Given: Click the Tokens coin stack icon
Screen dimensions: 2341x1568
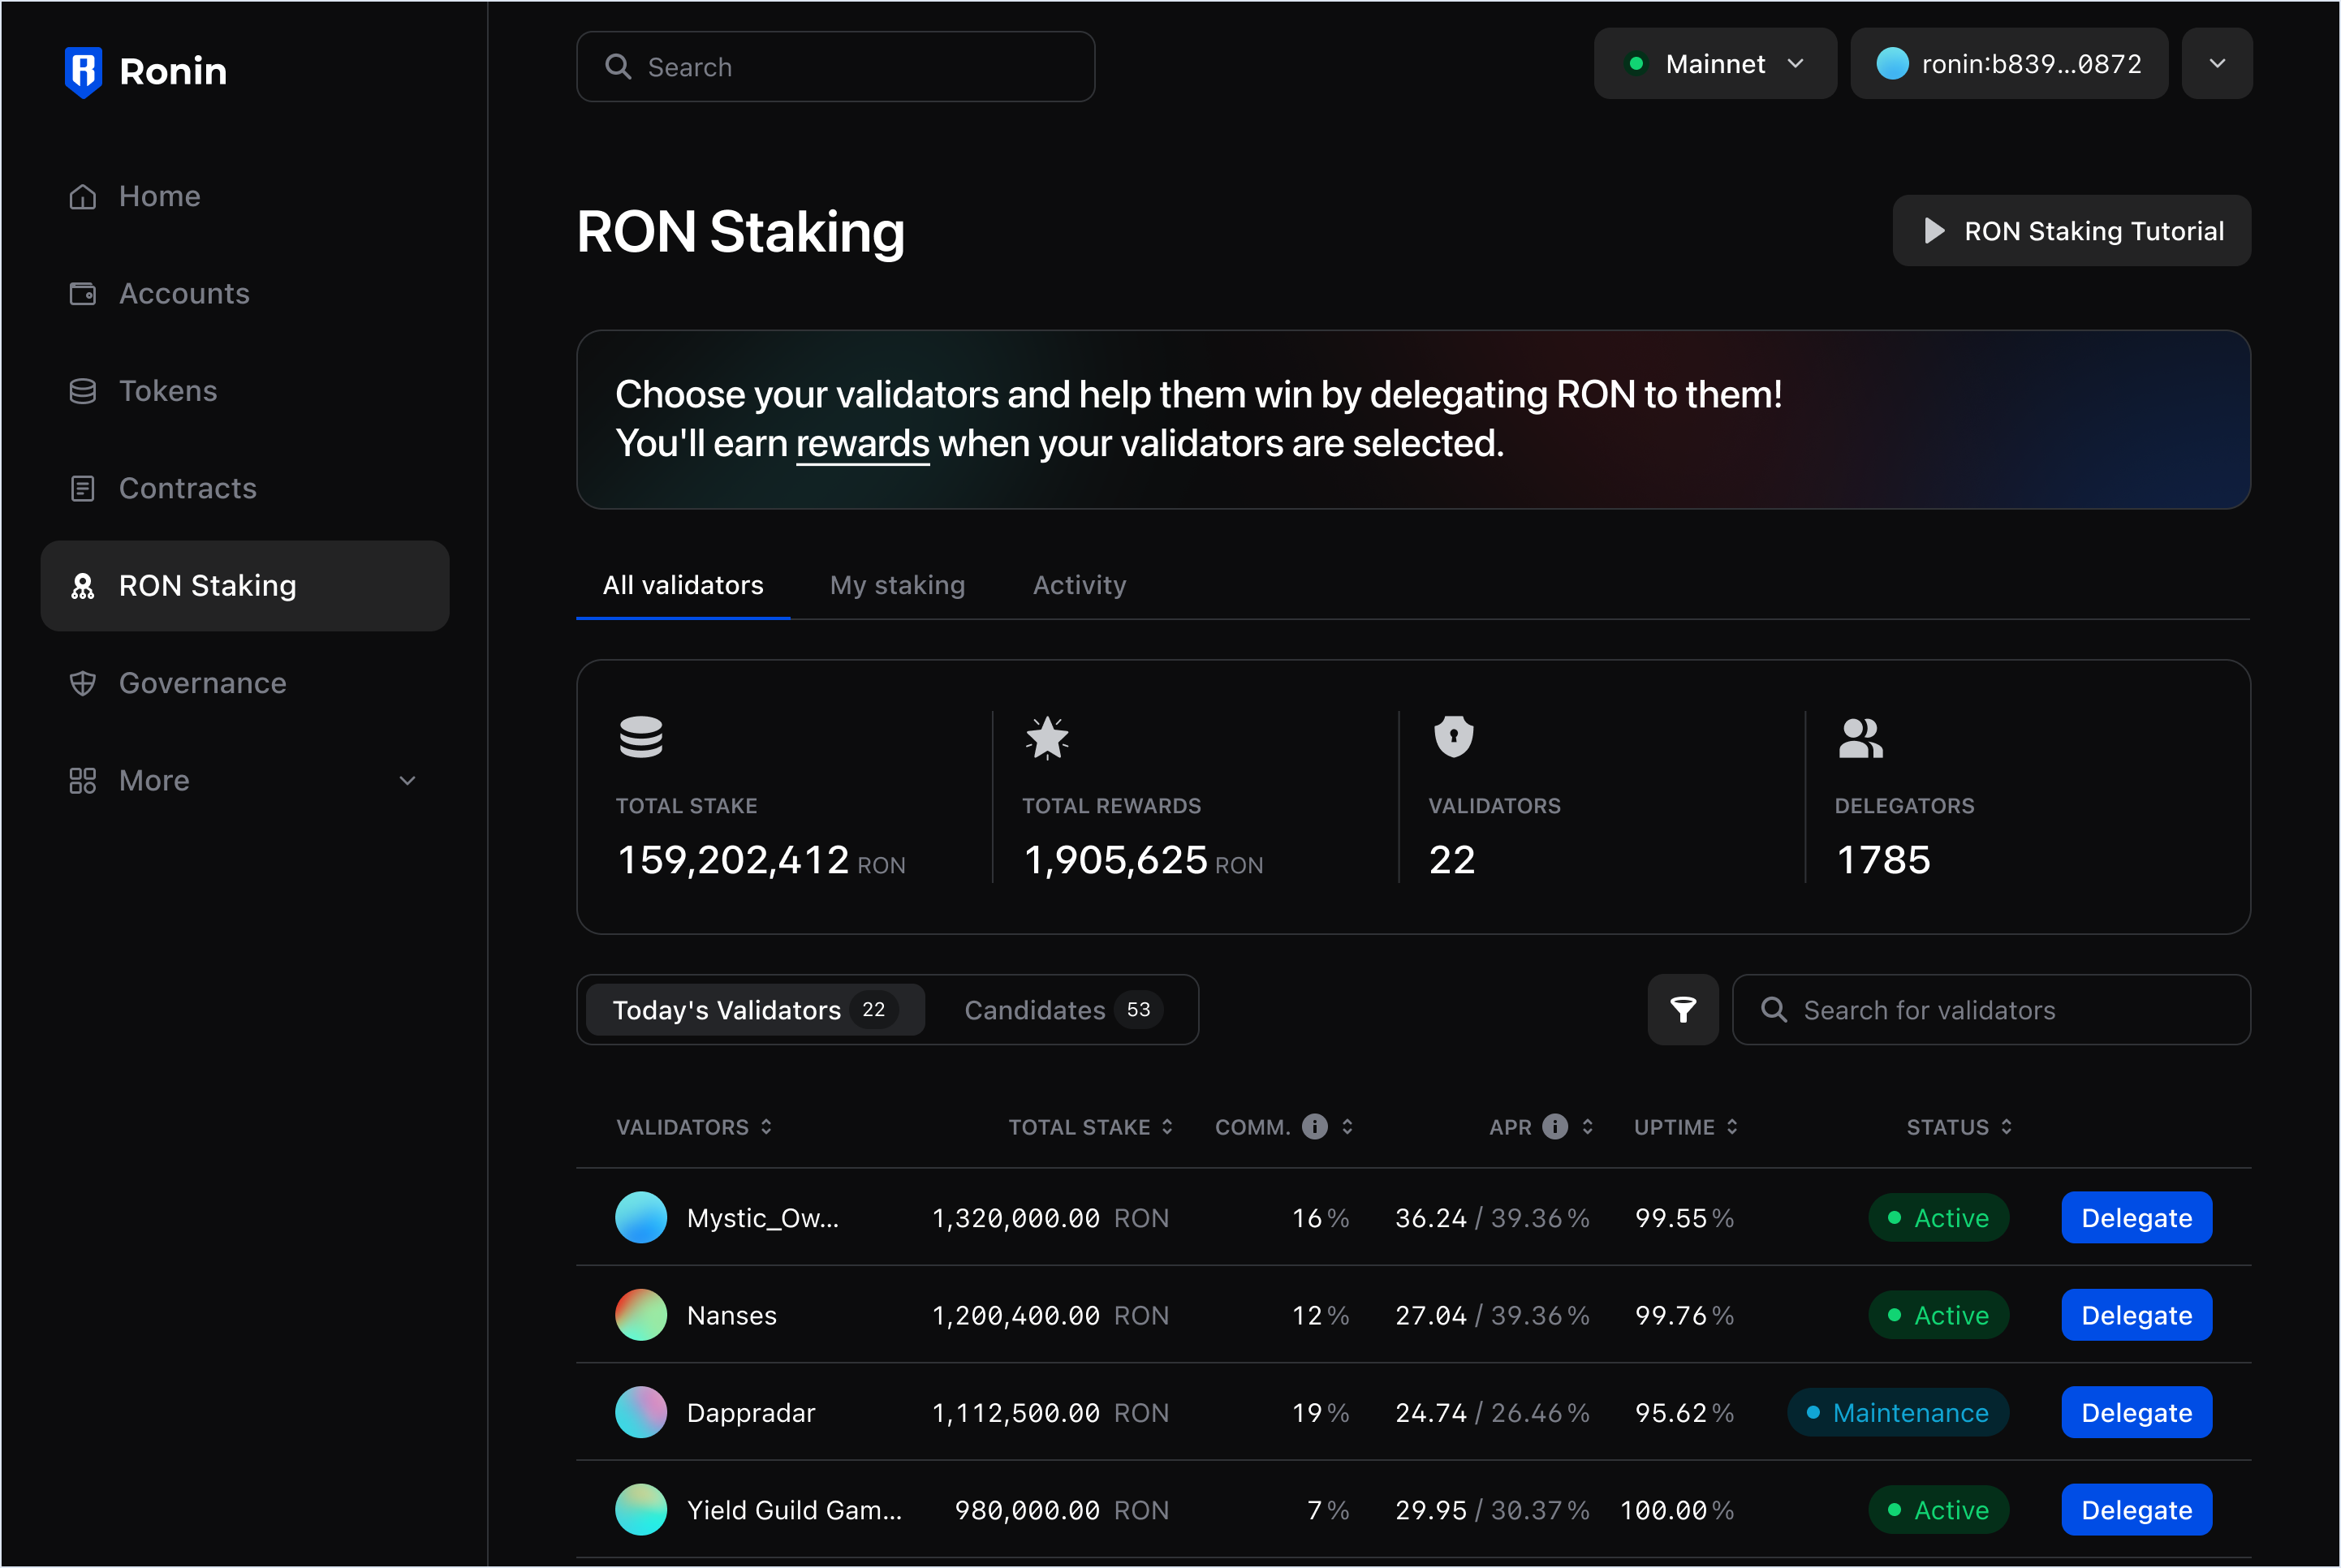Looking at the screenshot, I should point(83,391).
